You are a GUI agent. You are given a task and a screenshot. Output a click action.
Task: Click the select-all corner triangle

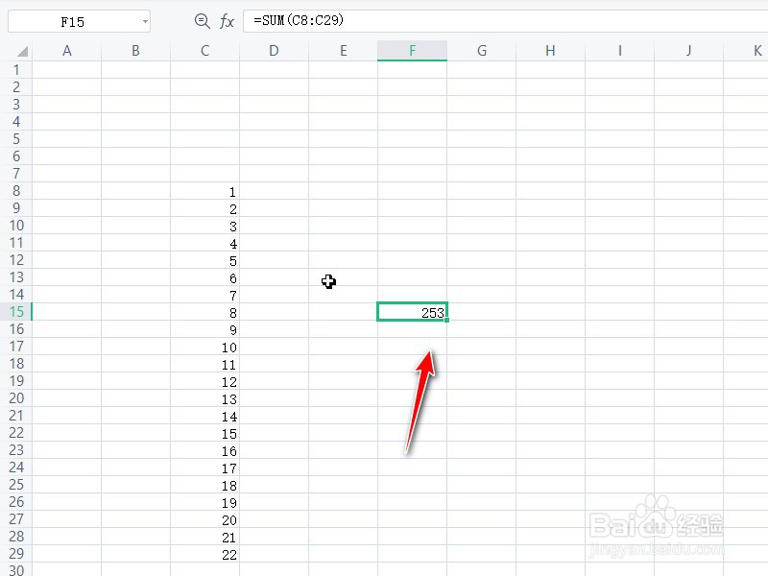coord(22,51)
